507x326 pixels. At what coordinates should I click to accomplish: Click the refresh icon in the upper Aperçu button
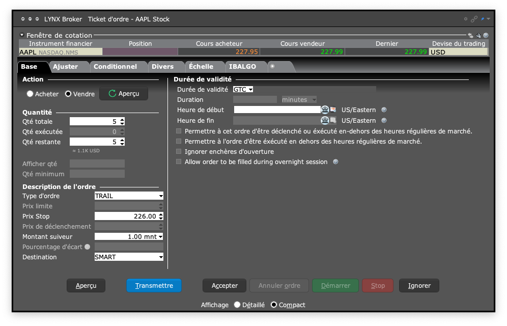112,93
